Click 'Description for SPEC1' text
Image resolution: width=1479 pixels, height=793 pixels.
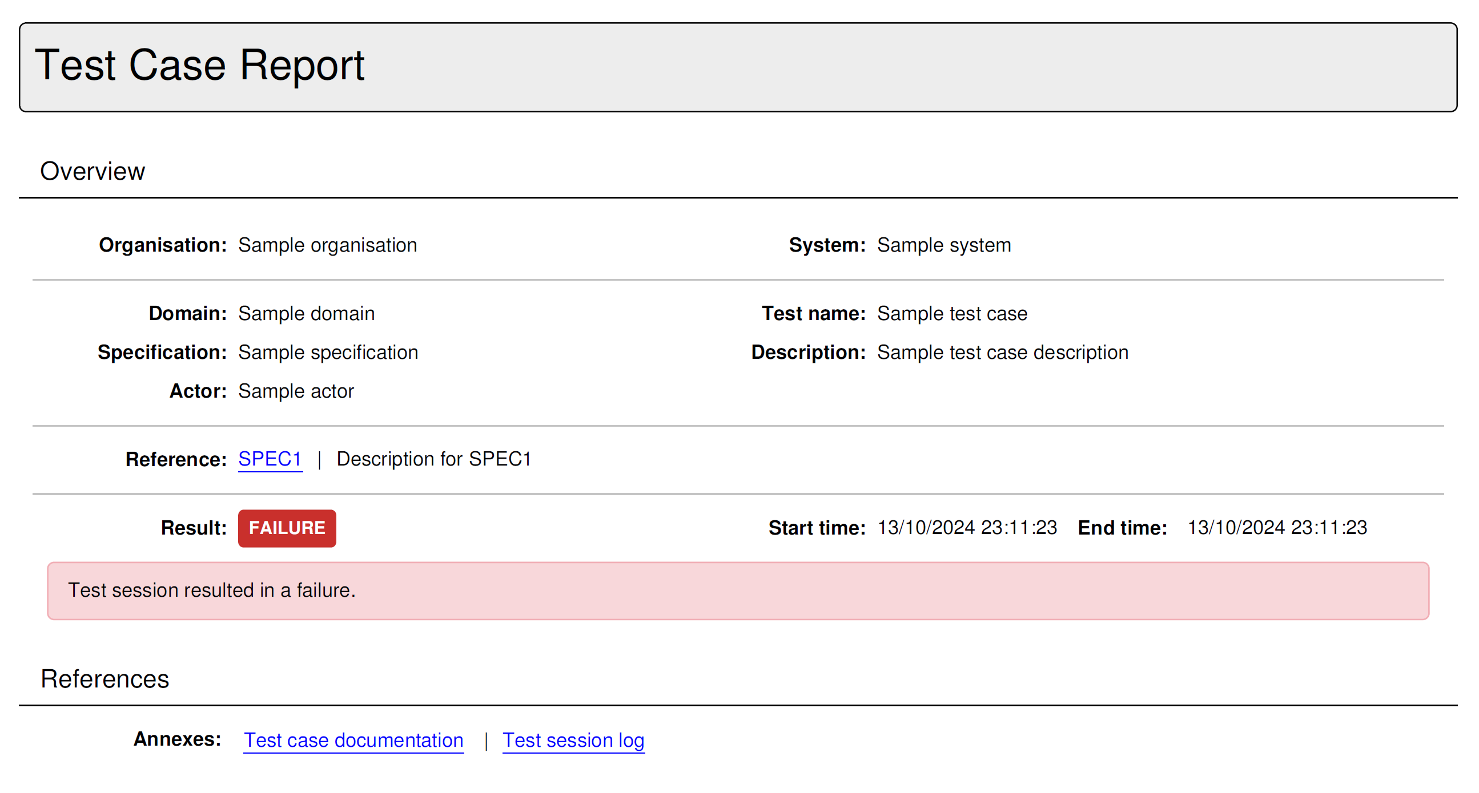point(434,459)
